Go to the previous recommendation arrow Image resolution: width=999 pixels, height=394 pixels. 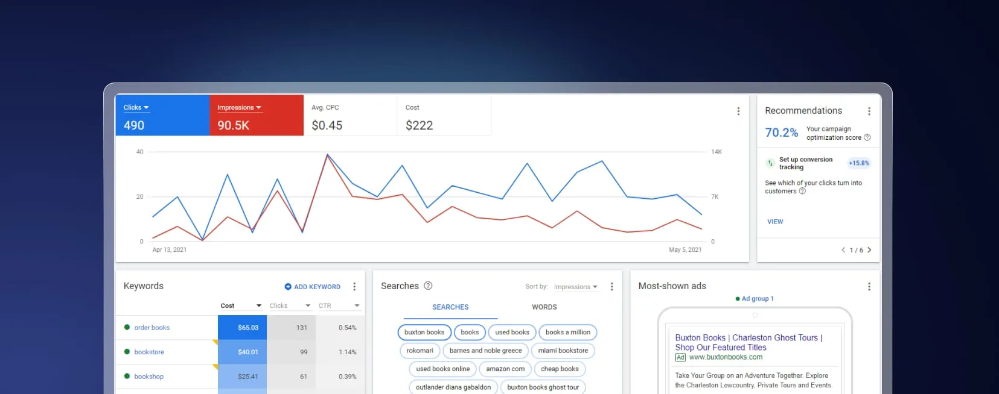coord(843,250)
